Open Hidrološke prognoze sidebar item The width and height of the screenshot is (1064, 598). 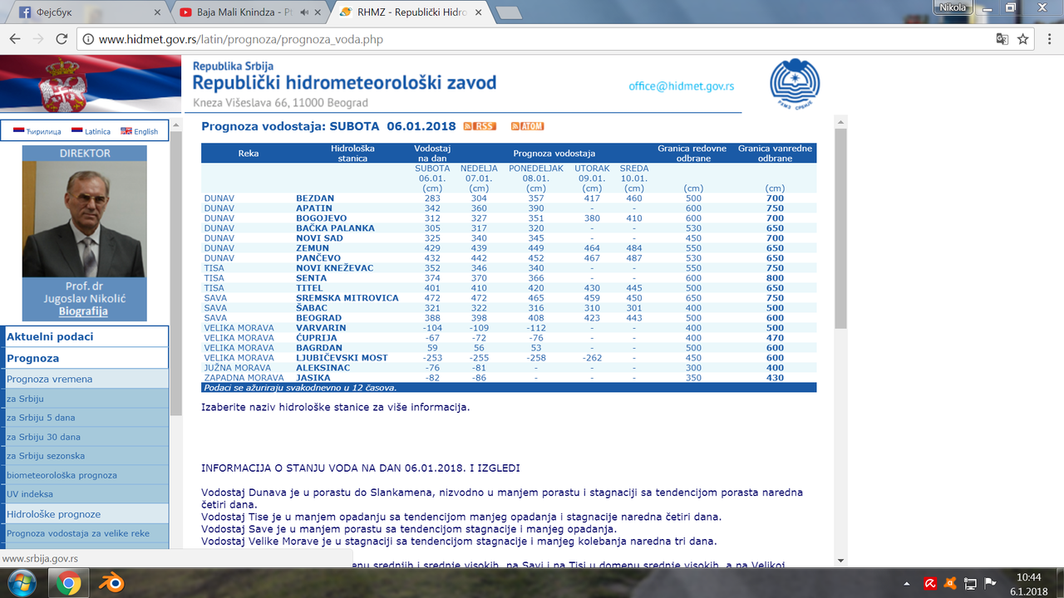pyautogui.click(x=85, y=514)
